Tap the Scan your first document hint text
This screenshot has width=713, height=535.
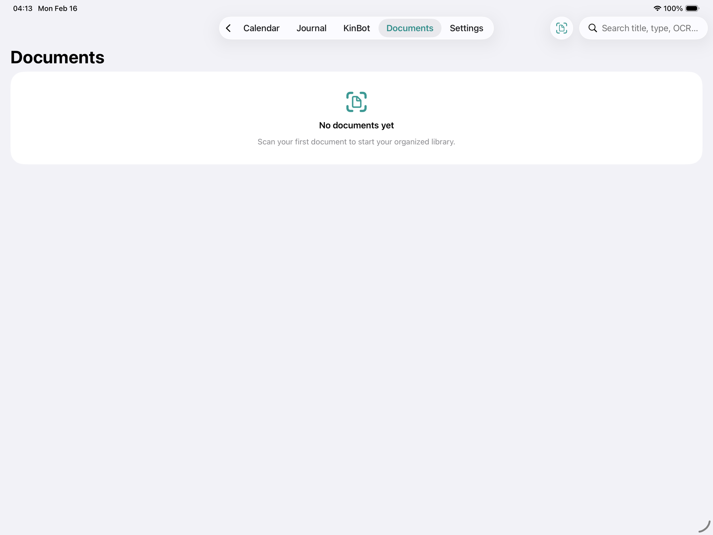(x=356, y=142)
